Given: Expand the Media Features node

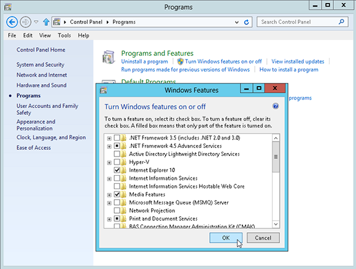Looking at the screenshot, I should (109, 195).
